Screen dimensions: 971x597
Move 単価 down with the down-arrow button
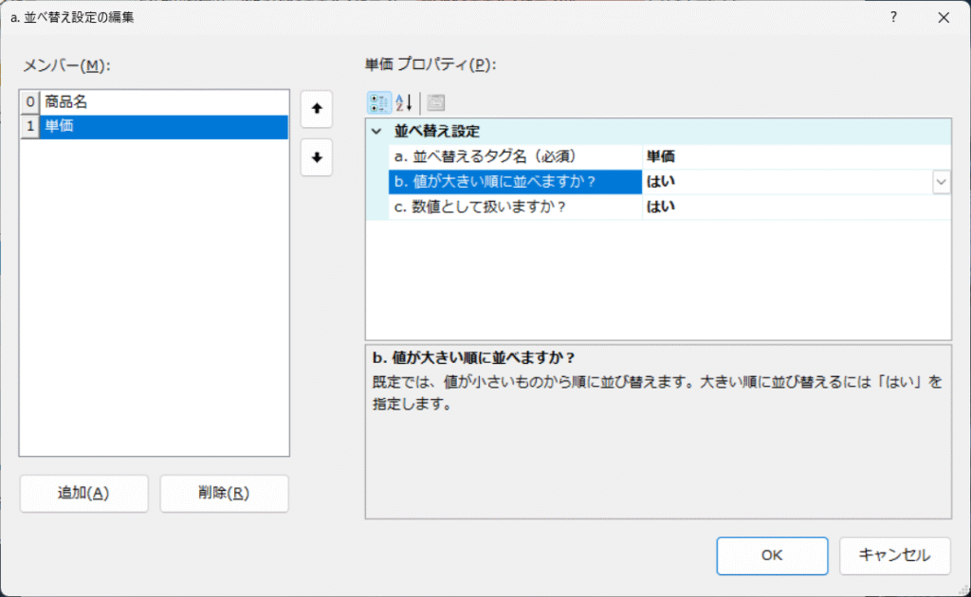[316, 156]
